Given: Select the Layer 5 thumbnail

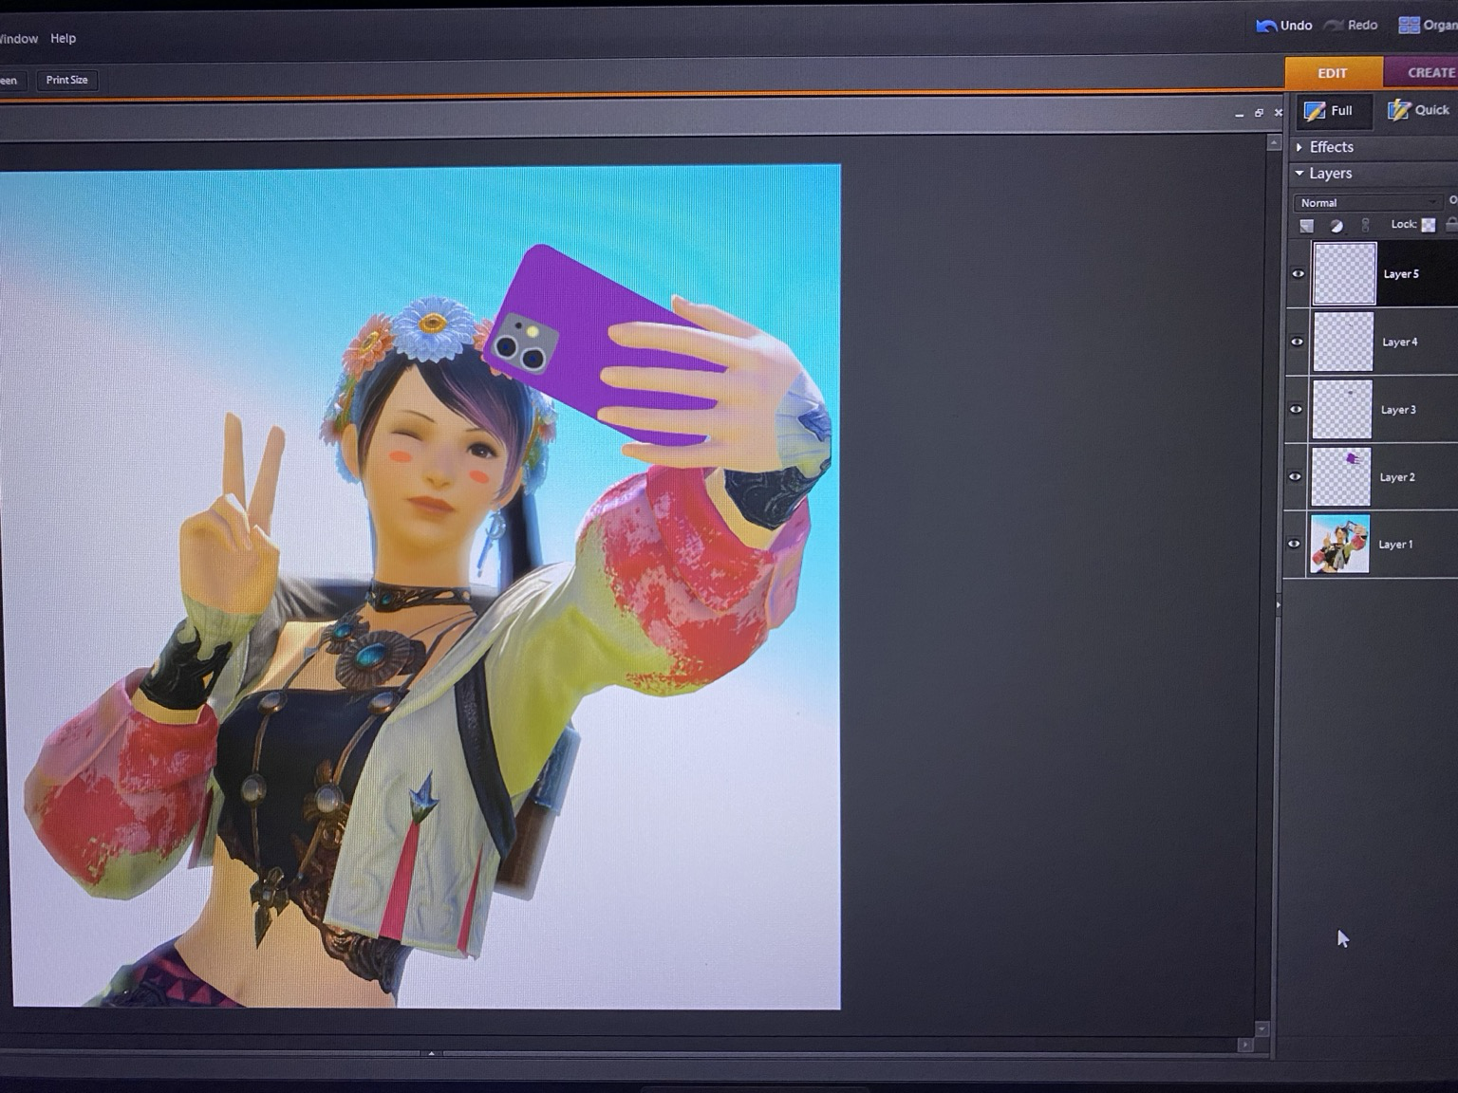Looking at the screenshot, I should coord(1344,274).
